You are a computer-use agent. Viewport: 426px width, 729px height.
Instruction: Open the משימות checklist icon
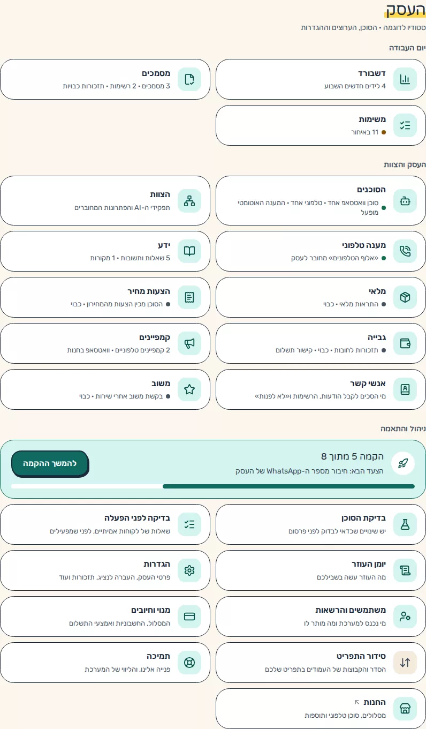coord(405,125)
